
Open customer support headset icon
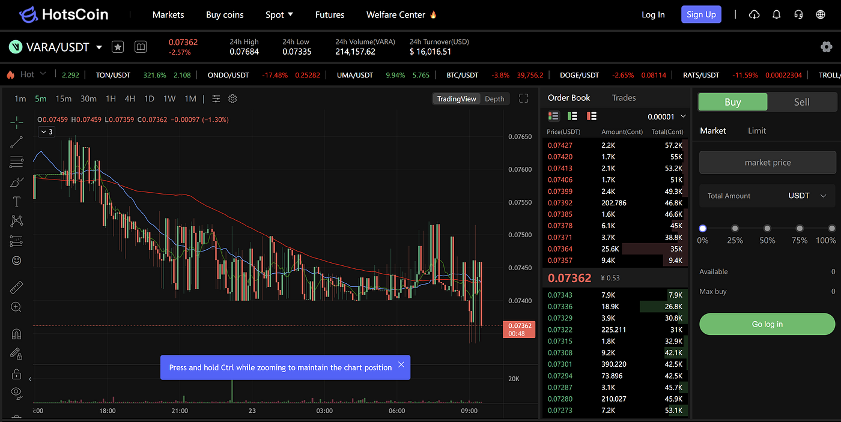point(798,14)
